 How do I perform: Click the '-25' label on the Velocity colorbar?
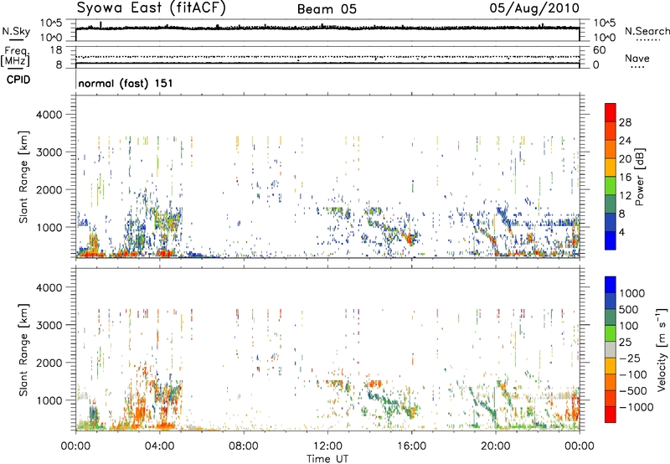click(x=630, y=358)
